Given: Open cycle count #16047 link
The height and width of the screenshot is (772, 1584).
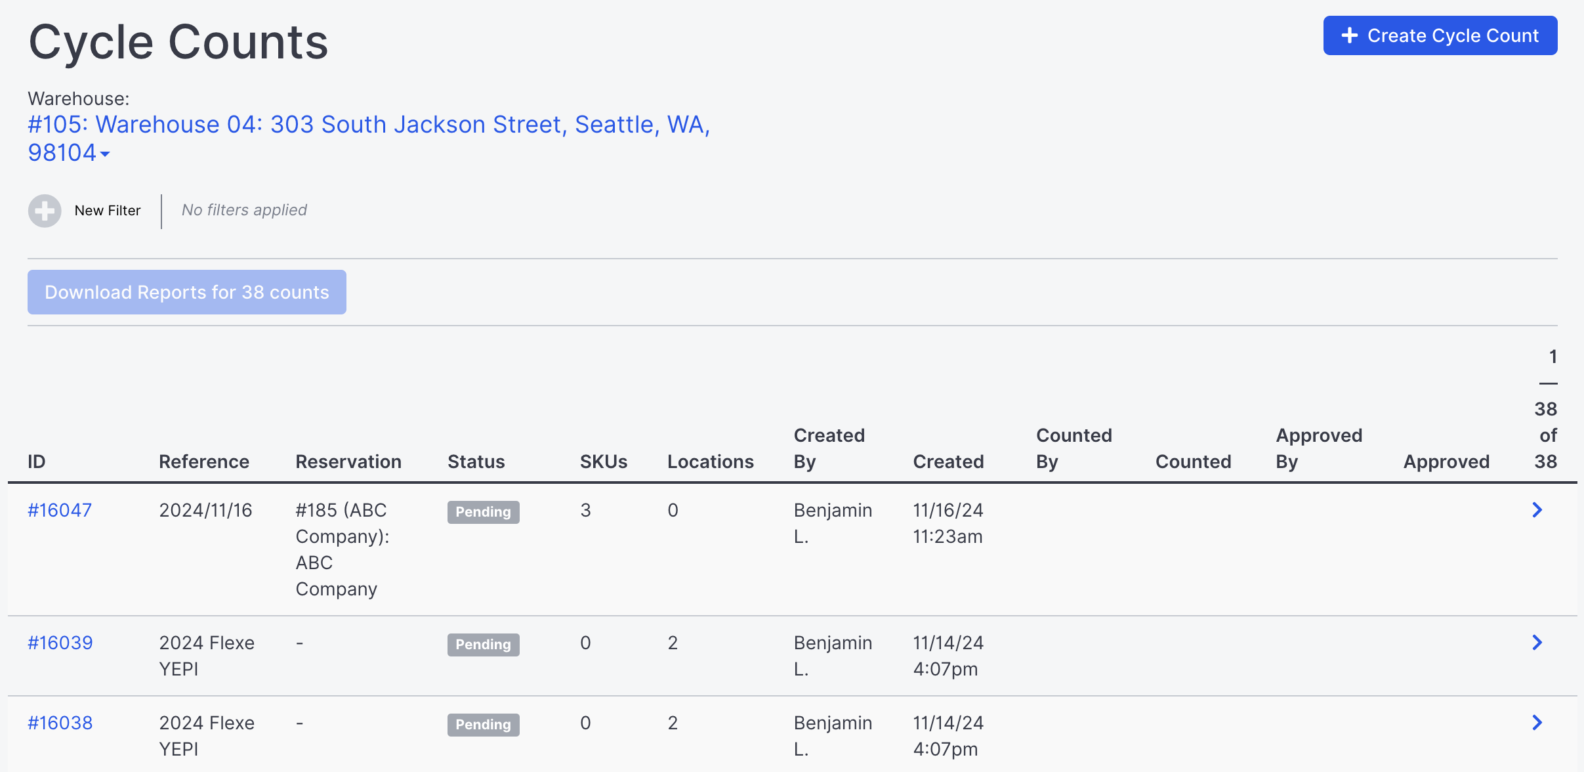Looking at the screenshot, I should 60,510.
